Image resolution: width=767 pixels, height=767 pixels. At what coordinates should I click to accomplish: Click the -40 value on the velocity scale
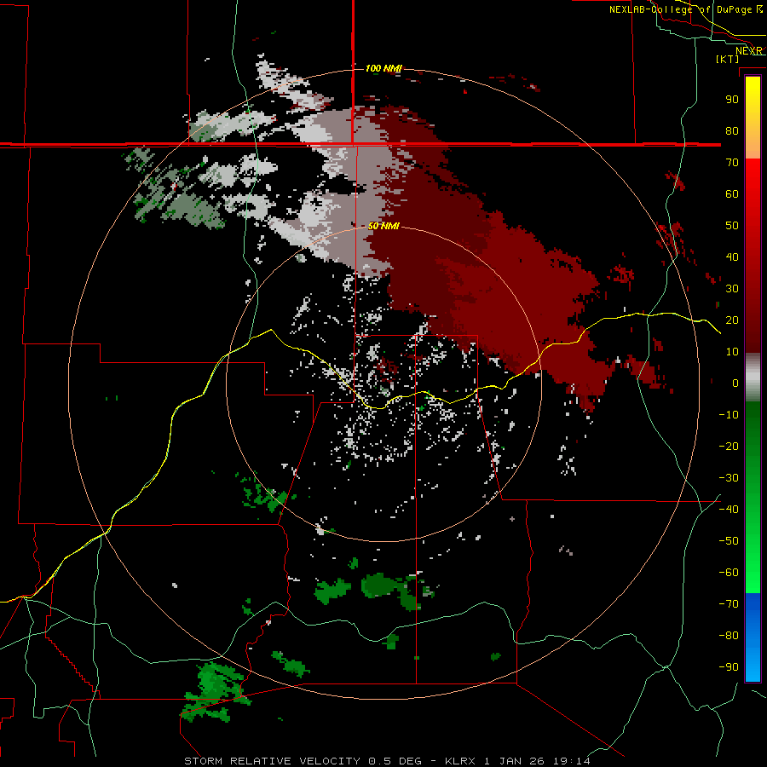(x=729, y=510)
